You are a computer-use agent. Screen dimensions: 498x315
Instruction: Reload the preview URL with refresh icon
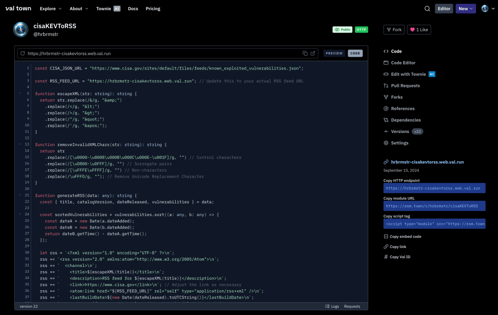pos(22,53)
